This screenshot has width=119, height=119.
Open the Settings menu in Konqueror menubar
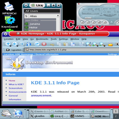(x=63, y=39)
